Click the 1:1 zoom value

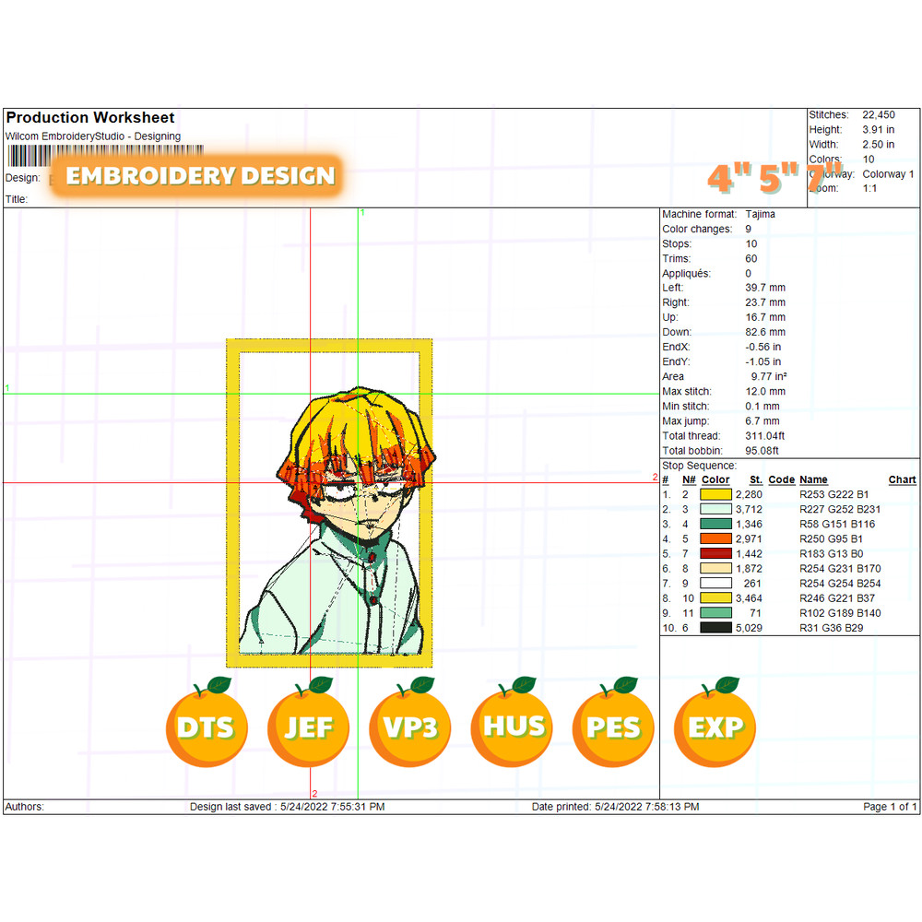tap(869, 187)
